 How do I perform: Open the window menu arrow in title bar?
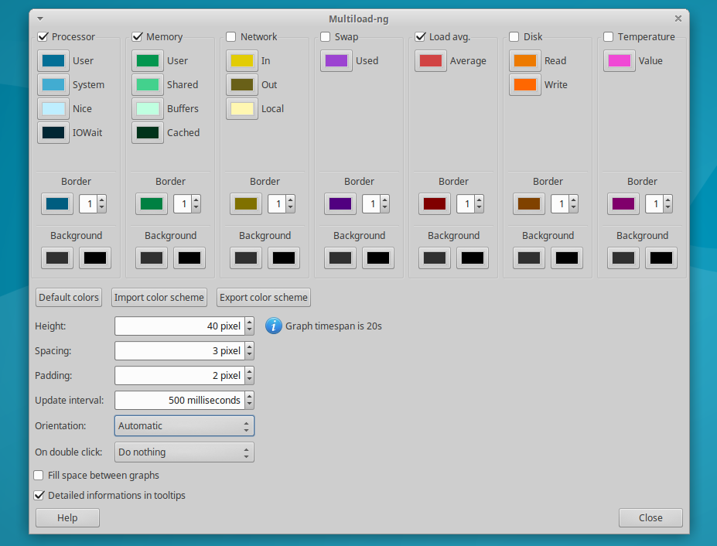point(40,19)
